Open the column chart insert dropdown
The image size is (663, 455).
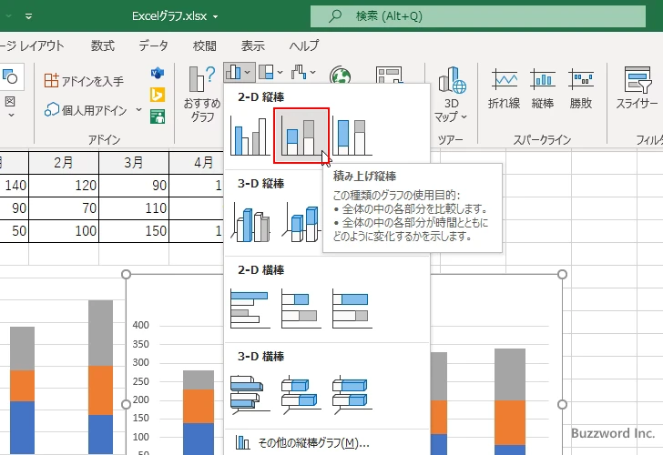tap(240, 72)
